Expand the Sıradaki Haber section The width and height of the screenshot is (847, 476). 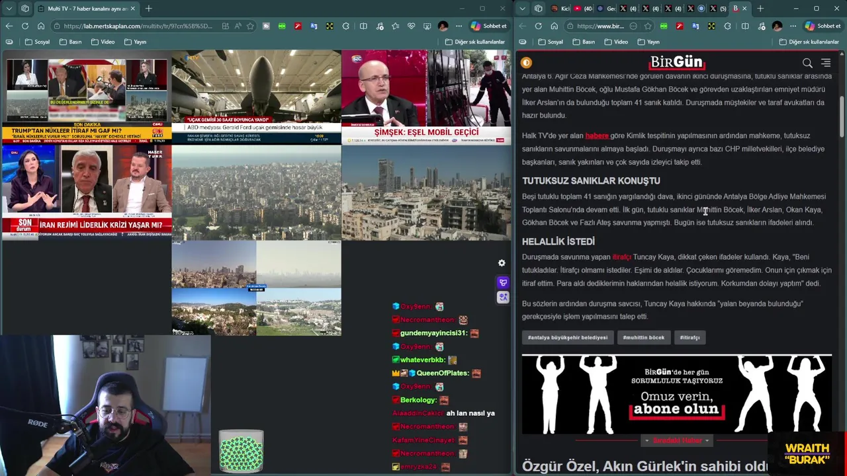pos(677,440)
